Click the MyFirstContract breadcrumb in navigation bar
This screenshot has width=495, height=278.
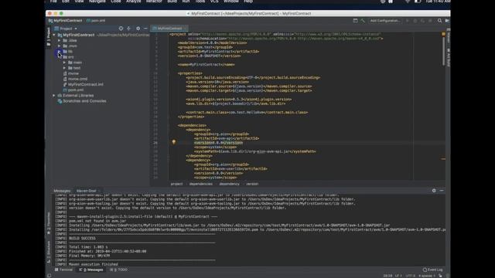(x=65, y=21)
